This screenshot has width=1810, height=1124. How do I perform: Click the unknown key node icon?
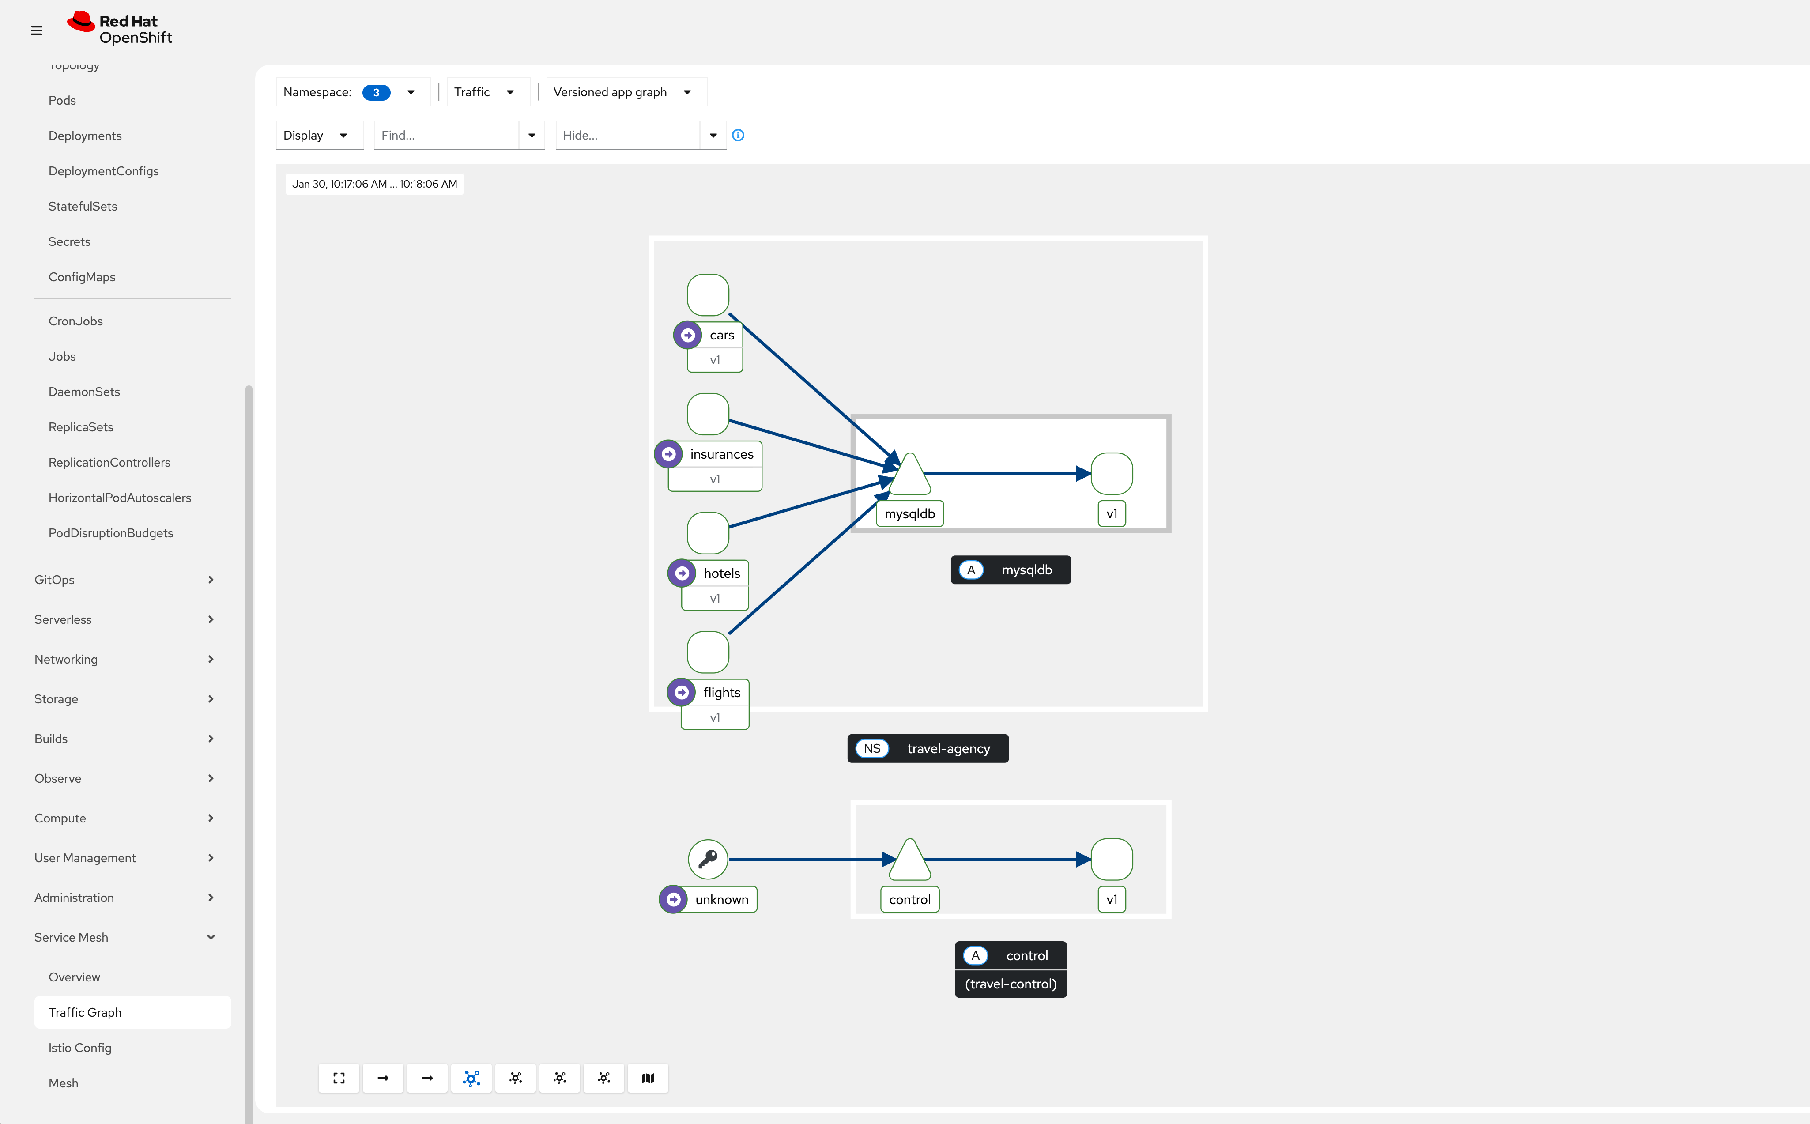coord(708,859)
